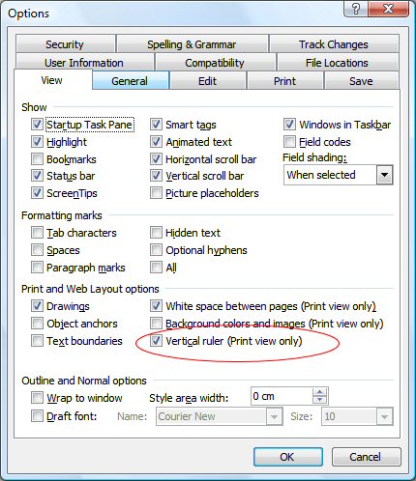The image size is (416, 481).
Task: Show Tab characters formatting marks
Action: click(x=37, y=233)
